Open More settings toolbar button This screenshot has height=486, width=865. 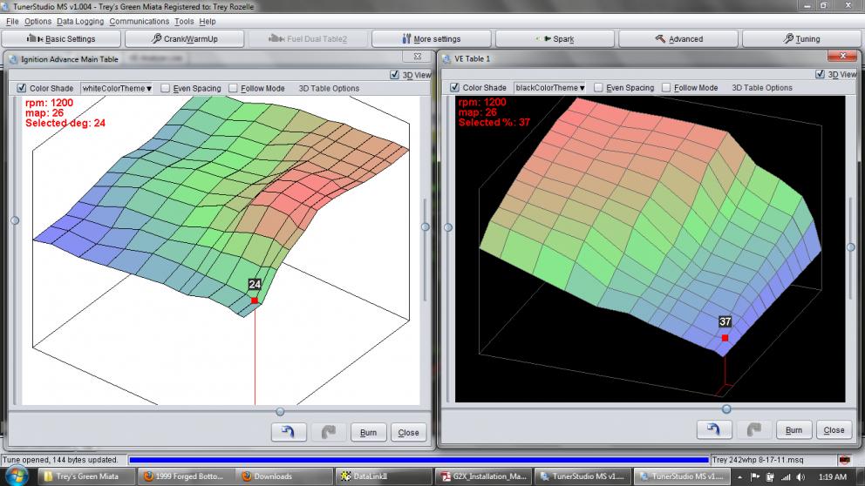point(432,39)
